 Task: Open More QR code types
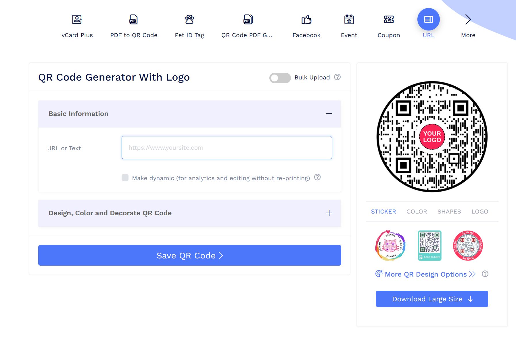tap(468, 26)
